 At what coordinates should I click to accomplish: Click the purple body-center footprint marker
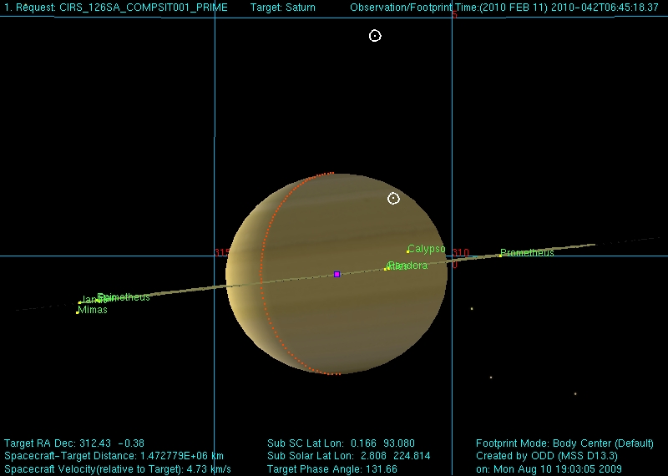click(337, 274)
